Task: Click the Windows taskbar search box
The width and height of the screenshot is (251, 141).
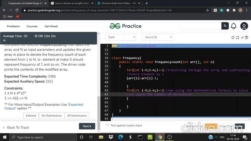Action: [x=43, y=137]
